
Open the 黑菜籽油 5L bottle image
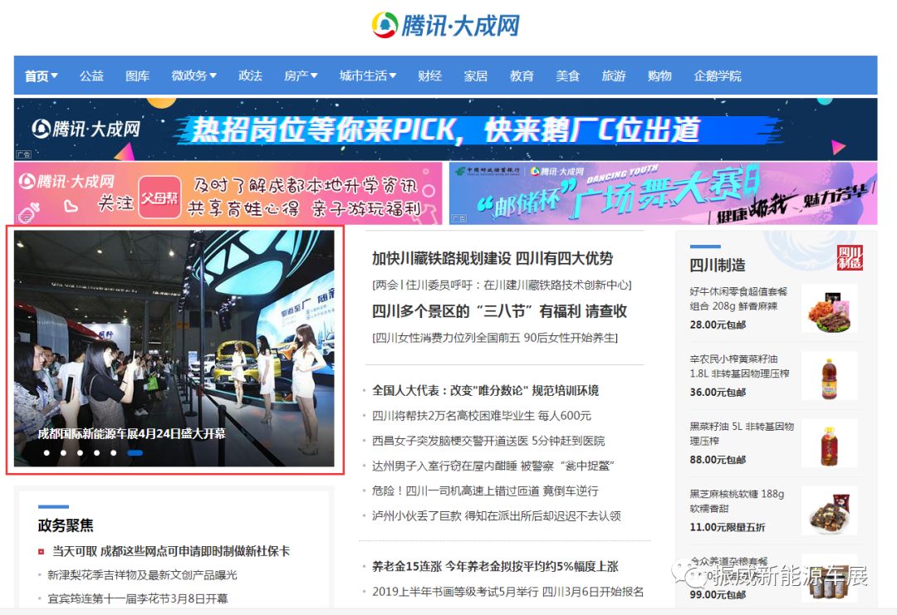tap(829, 444)
